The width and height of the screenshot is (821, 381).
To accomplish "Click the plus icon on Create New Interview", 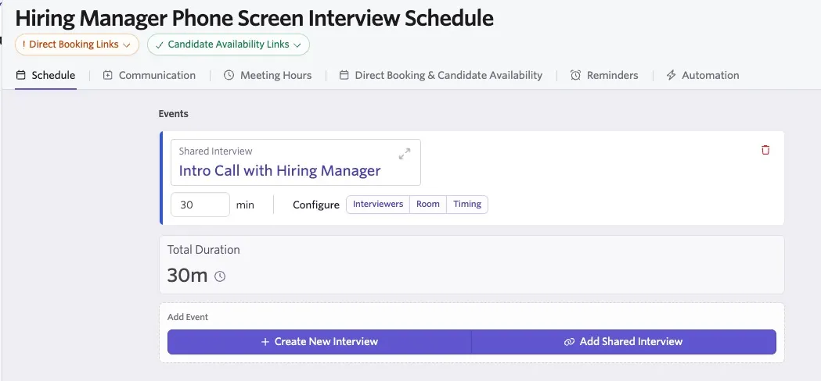I will (265, 342).
